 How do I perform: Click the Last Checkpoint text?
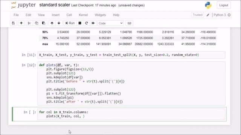tap(94, 5)
